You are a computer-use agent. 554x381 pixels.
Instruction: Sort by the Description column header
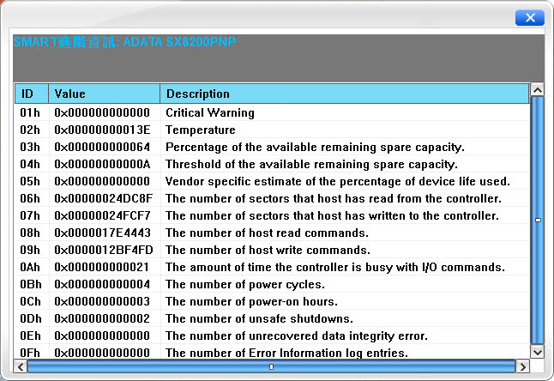(345, 94)
